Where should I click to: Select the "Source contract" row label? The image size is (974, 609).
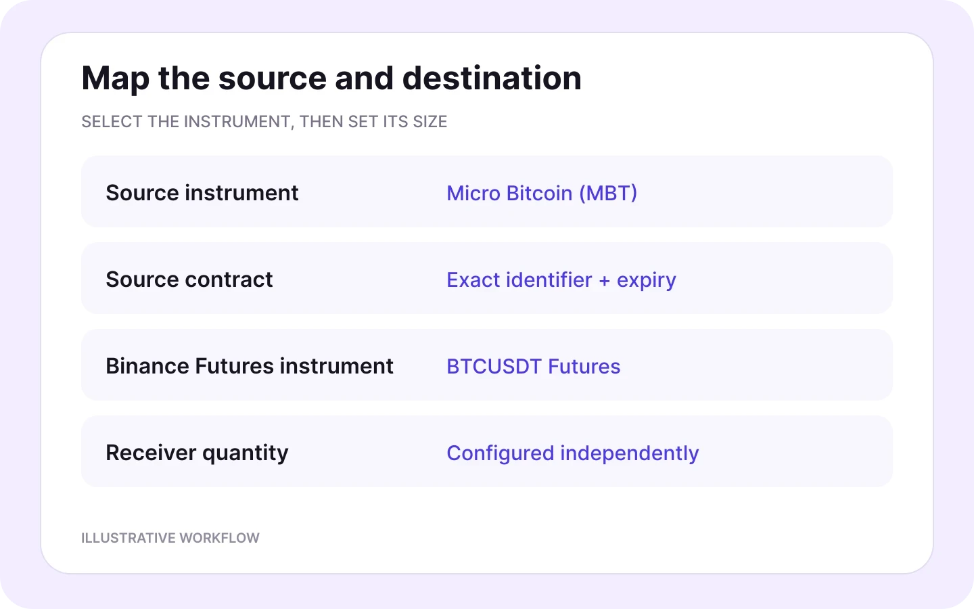189,279
